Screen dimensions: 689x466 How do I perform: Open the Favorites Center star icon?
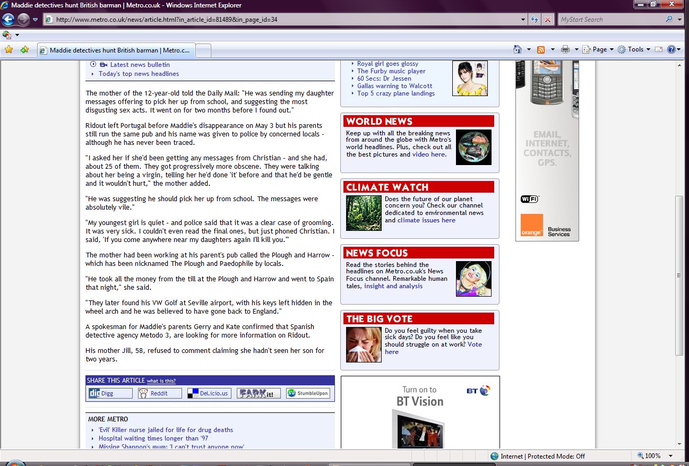pos(8,50)
